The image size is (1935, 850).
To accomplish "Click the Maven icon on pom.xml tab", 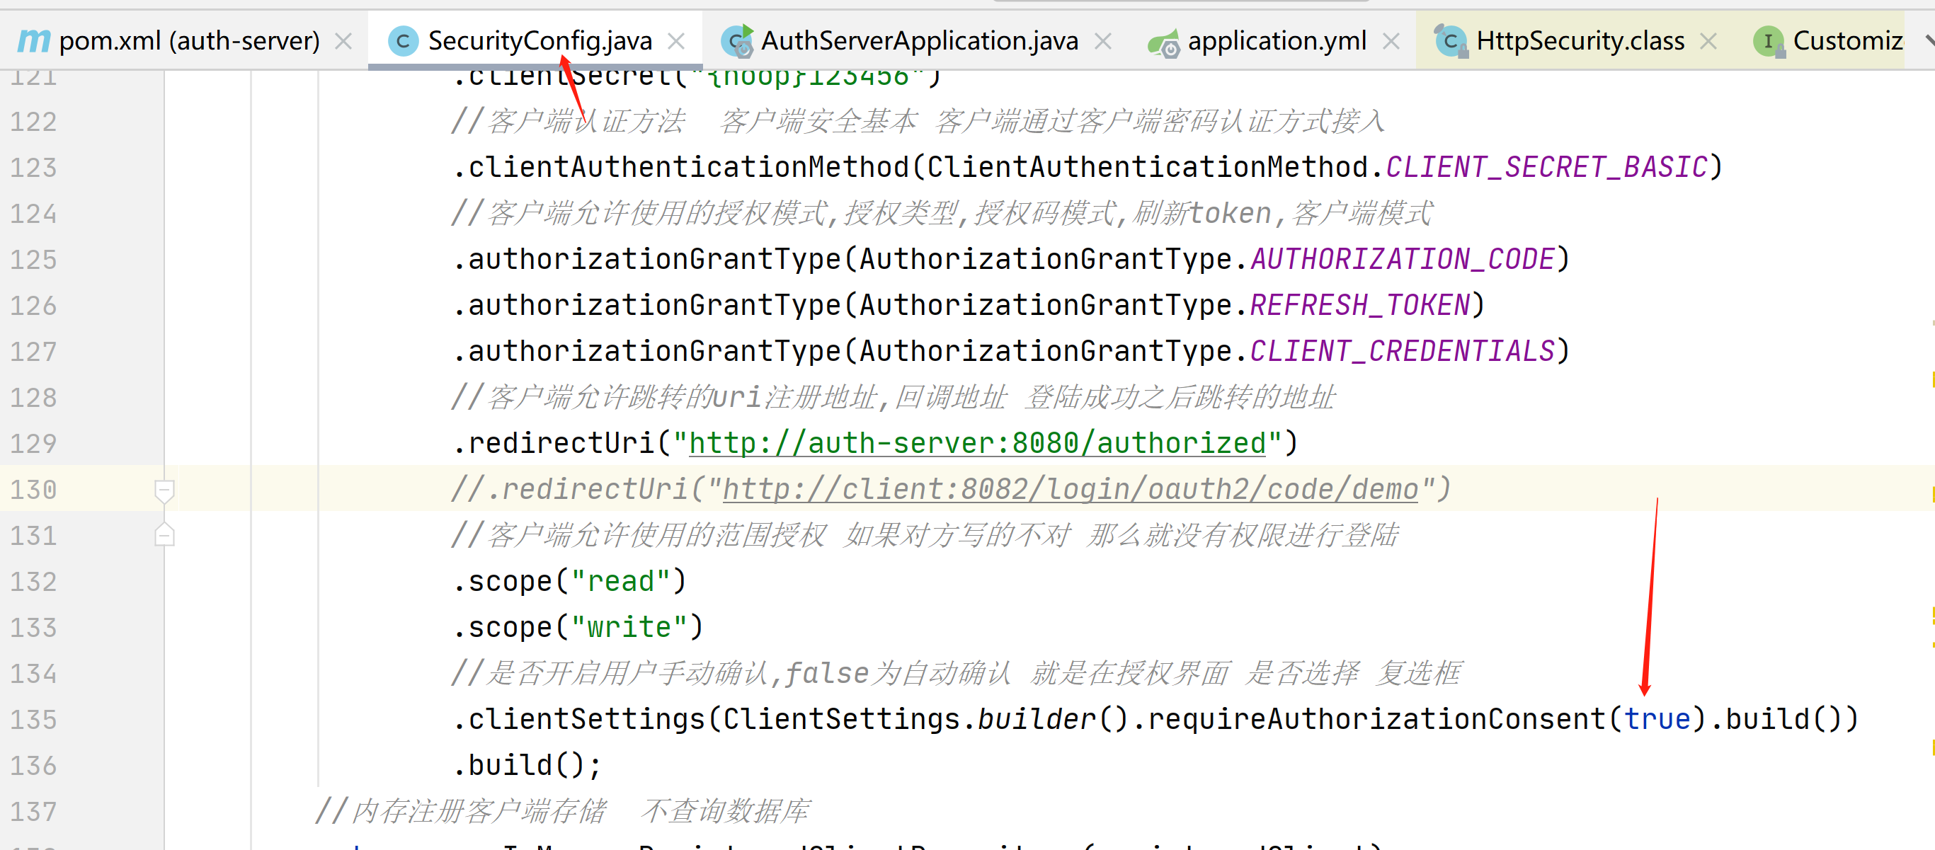I will 35,40.
